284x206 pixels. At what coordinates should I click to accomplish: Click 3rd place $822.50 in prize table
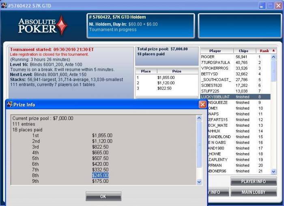click(x=164, y=88)
